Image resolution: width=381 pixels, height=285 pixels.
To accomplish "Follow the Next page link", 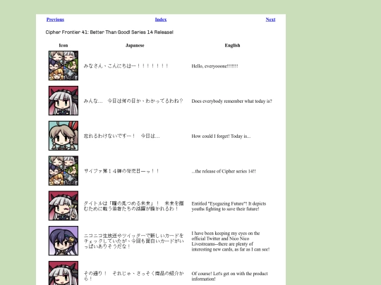I will [x=270, y=20].
